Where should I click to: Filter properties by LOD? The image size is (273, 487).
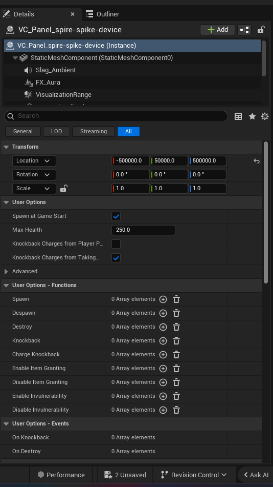pos(56,131)
